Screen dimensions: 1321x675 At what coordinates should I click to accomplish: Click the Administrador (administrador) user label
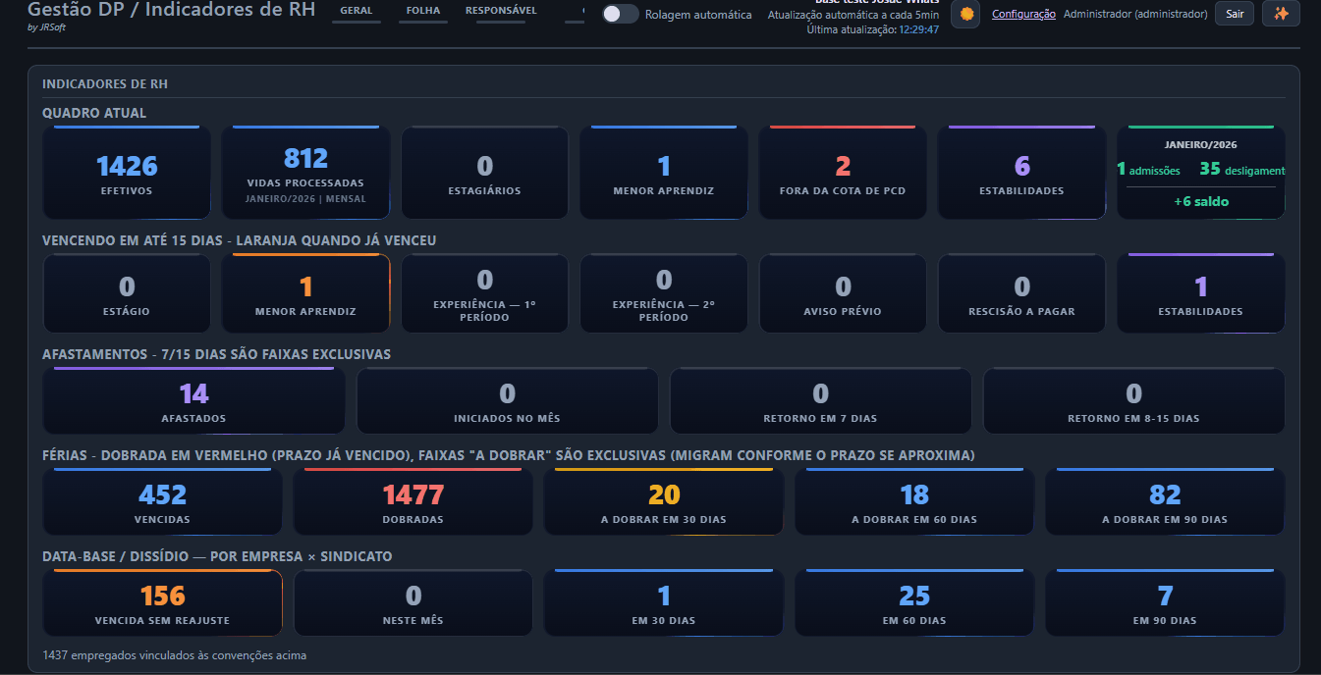[x=1135, y=14]
